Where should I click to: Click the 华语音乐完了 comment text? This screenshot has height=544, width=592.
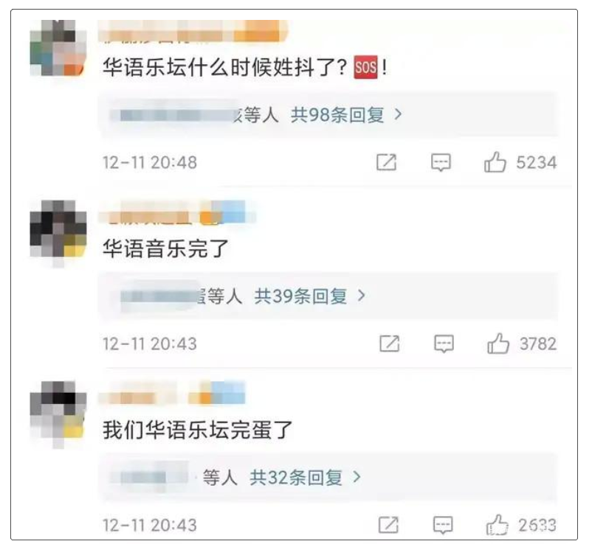point(166,249)
